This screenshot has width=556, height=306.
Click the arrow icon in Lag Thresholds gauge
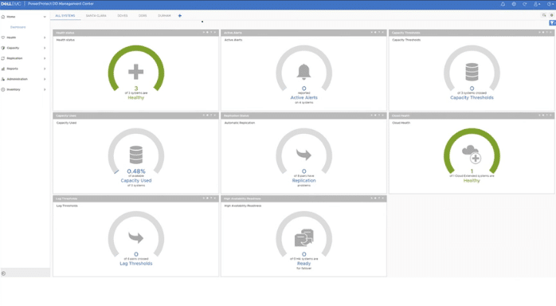pos(135,237)
